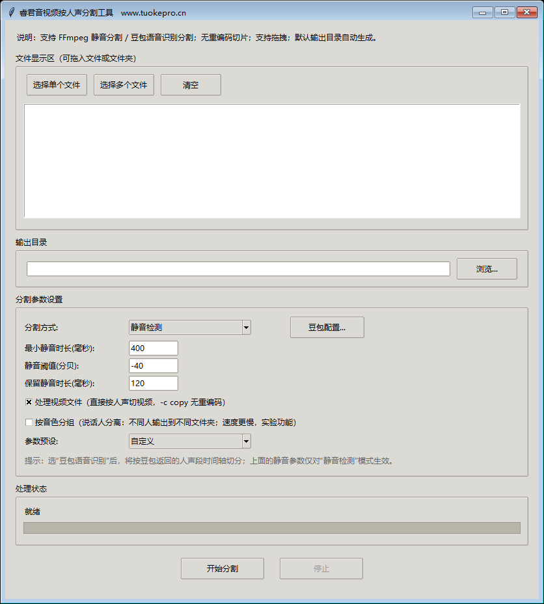Viewport: 544px width, 604px height.
Task: Clear the file list with 清空
Action: [191, 85]
